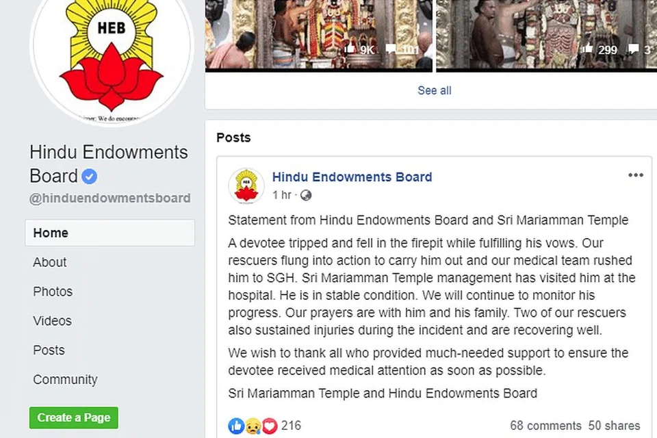Select the Home tab in sidebar

[109, 233]
